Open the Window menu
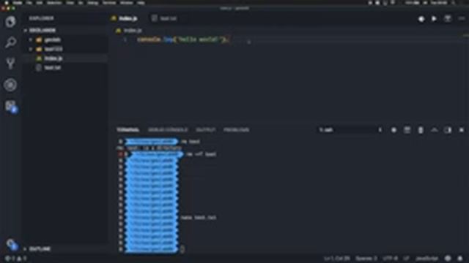Viewport: 469px width, 263px height. pos(127,3)
